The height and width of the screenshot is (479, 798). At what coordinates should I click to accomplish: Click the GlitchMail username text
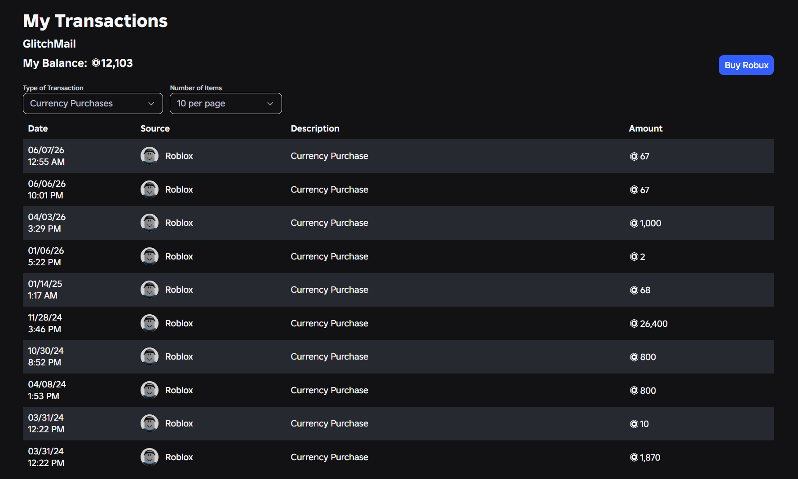49,44
